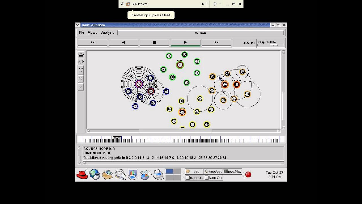Select green node 13

(184, 55)
